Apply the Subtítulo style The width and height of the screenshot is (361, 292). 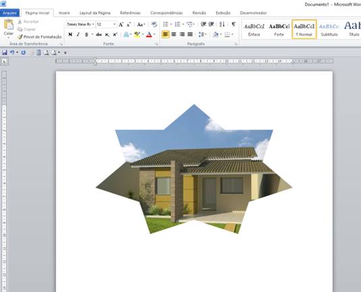[329, 30]
